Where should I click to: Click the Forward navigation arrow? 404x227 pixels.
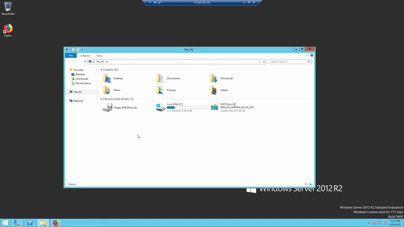[75, 62]
